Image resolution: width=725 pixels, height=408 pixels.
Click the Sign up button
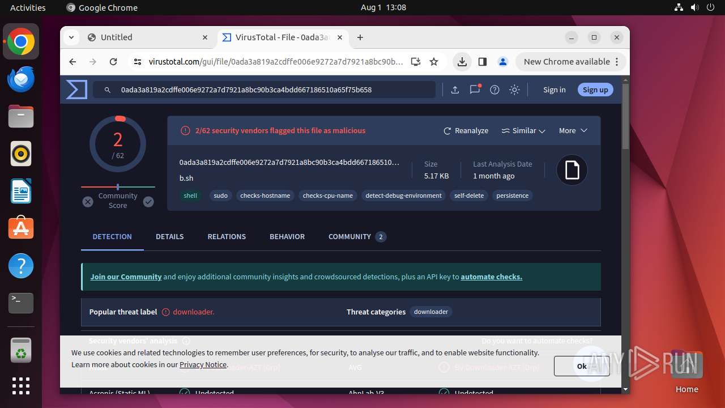click(595, 90)
